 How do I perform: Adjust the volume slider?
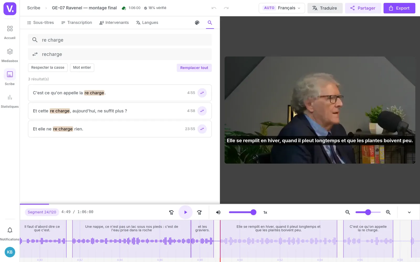242,212
